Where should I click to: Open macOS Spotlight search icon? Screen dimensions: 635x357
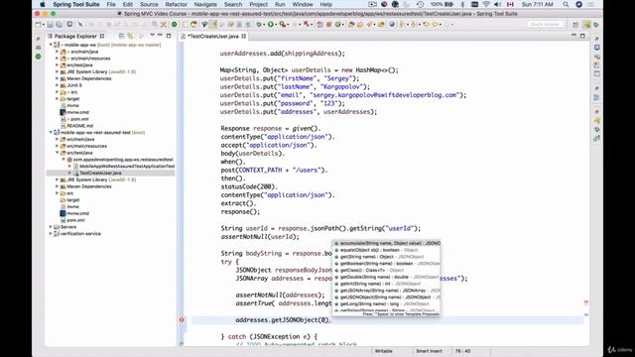(566, 4)
